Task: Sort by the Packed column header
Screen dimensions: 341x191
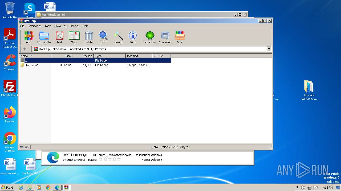Action: click(83, 56)
